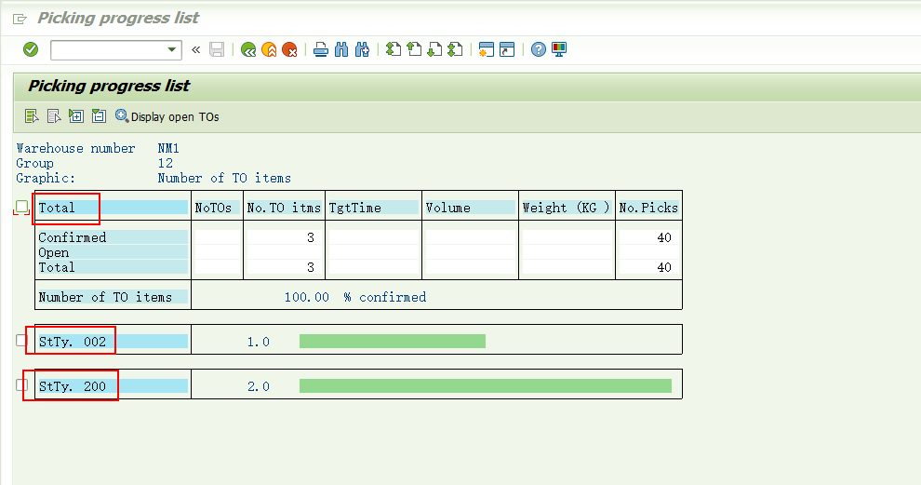Open the Customize Local Layout monitor icon
This screenshot has height=485, width=921.
pos(559,50)
